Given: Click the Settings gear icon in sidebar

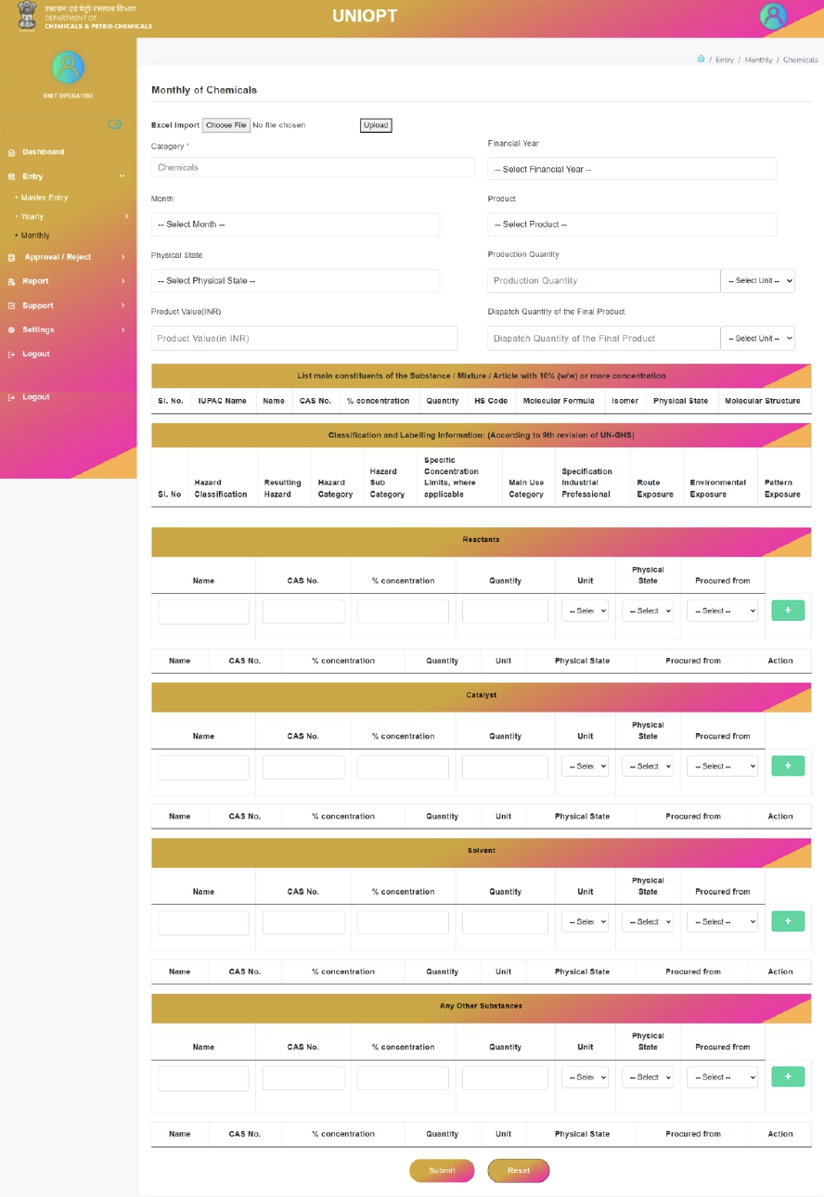Looking at the screenshot, I should (x=12, y=329).
